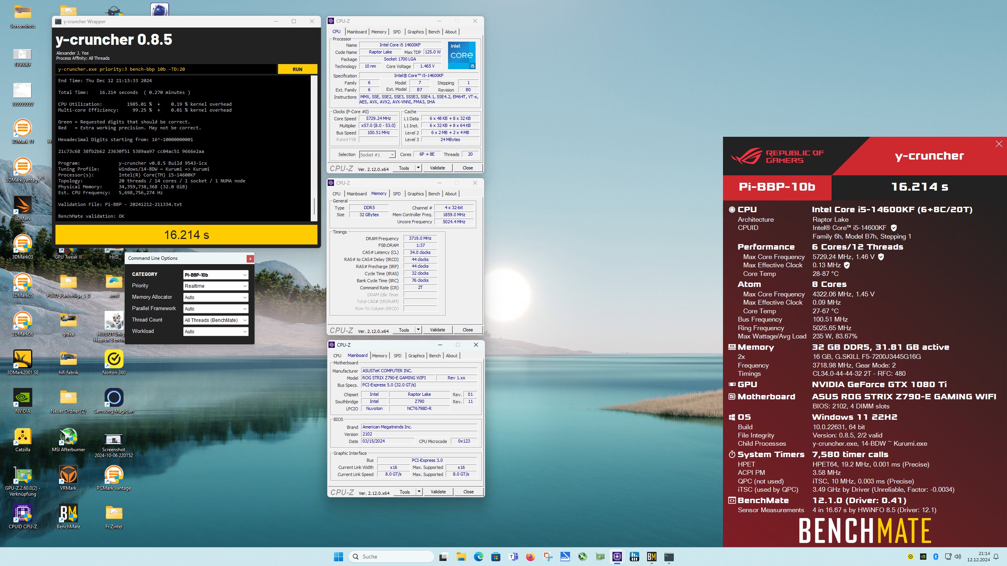Launch Norton 360 desktop shortcut

pyautogui.click(x=114, y=362)
